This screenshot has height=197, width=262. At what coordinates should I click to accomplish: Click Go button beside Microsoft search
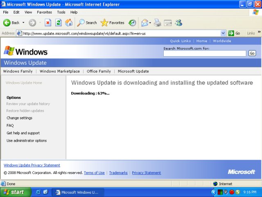tap(252, 53)
